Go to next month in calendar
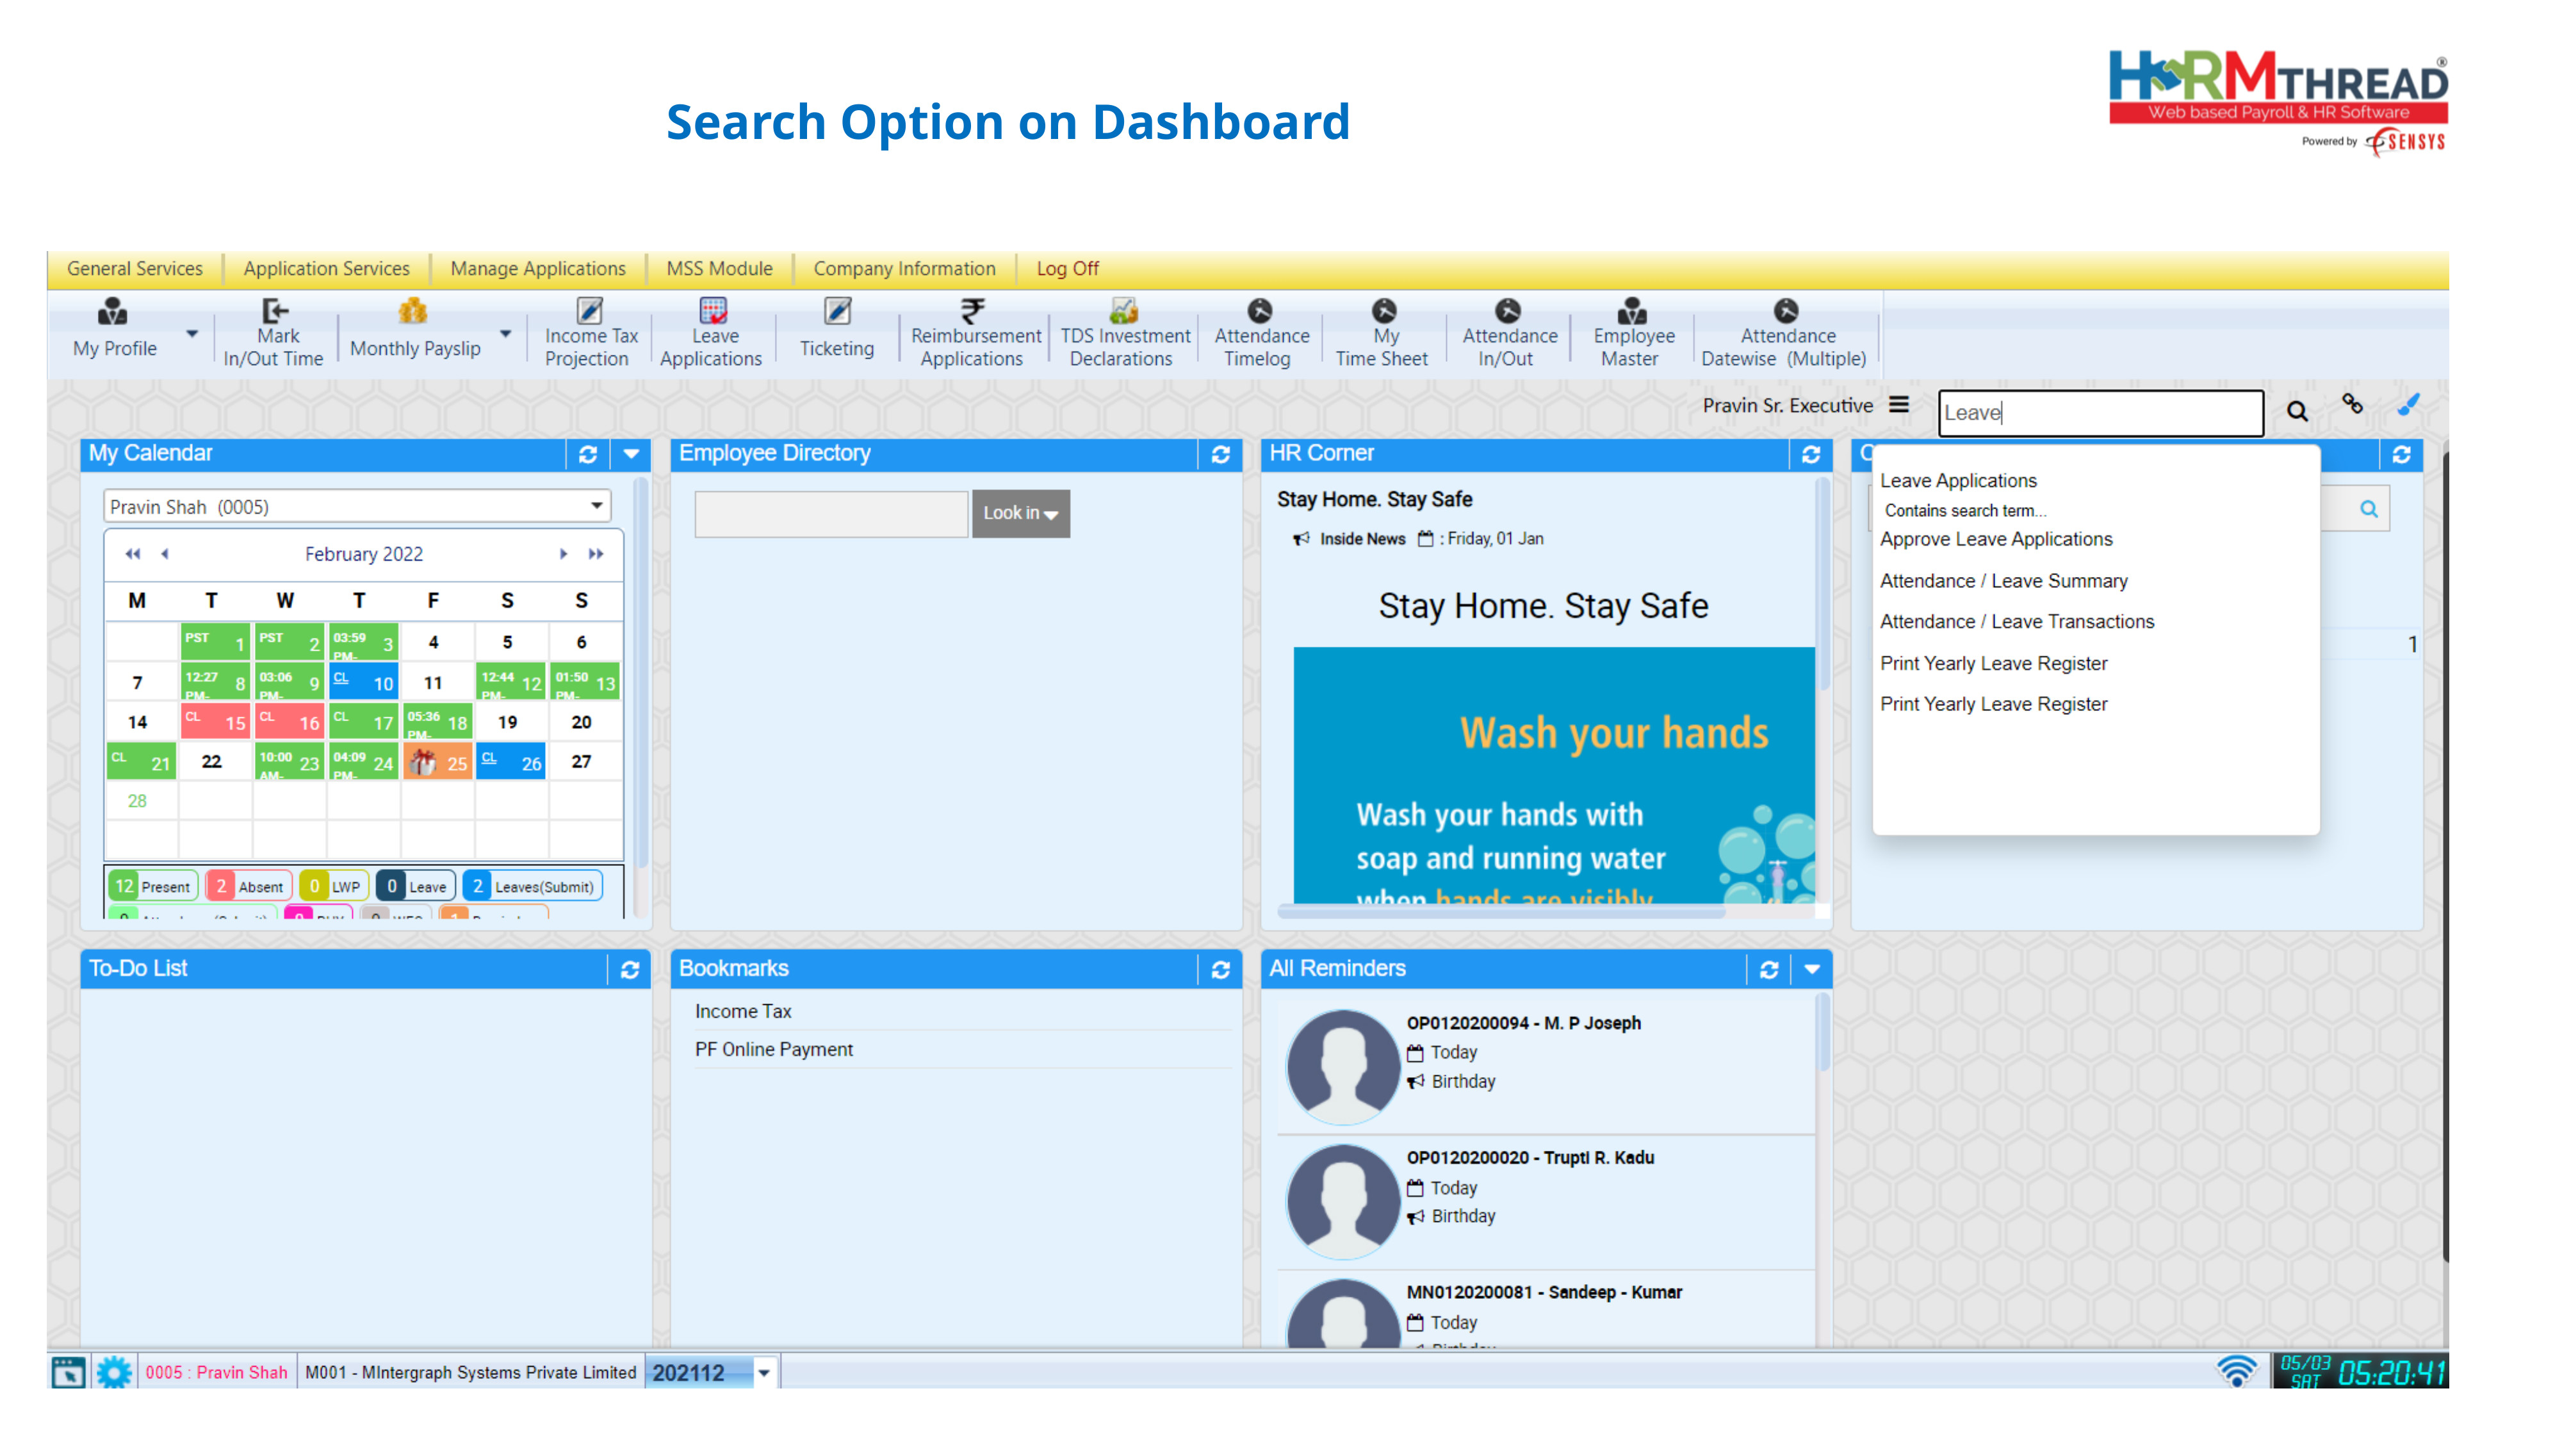 click(x=563, y=554)
